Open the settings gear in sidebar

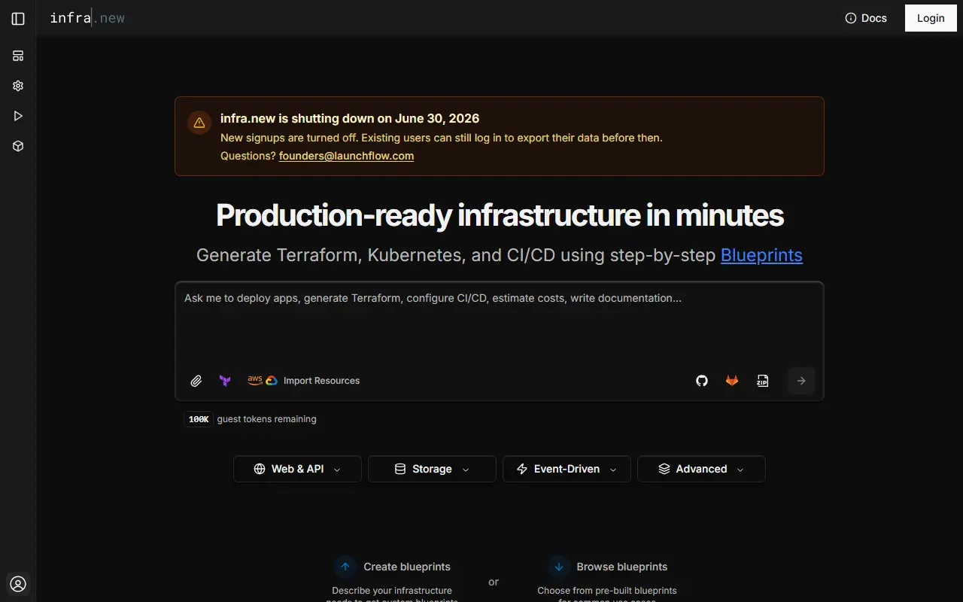click(18, 86)
